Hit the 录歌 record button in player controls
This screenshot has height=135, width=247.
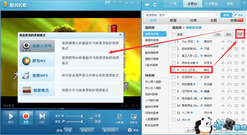26,118
